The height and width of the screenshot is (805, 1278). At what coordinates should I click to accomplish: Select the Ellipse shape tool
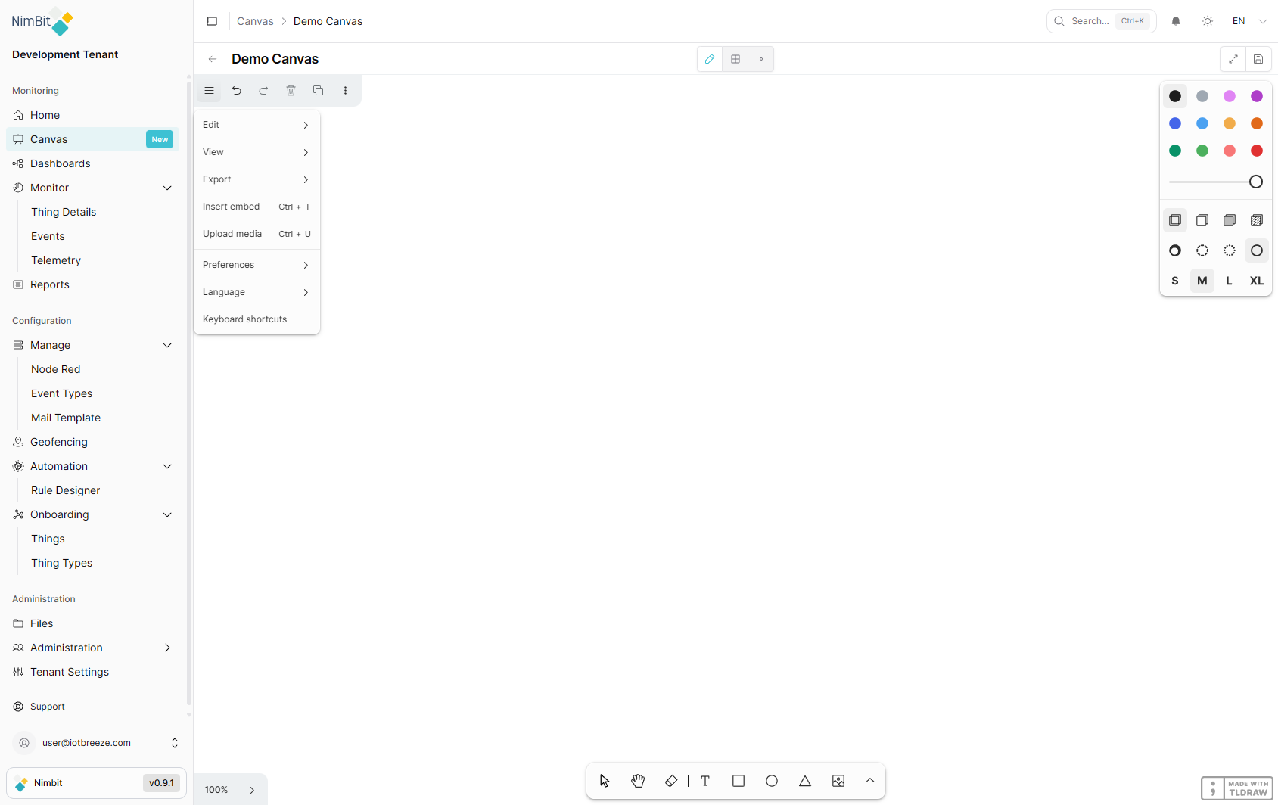771,780
